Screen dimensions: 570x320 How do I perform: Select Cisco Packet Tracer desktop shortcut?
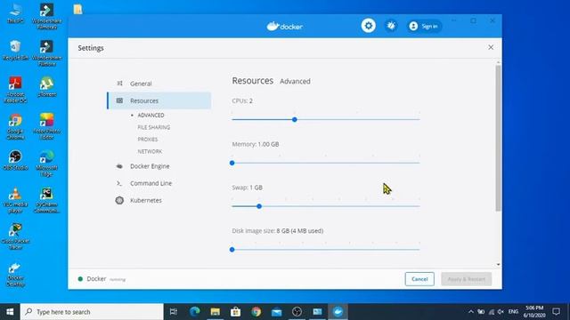coord(15,237)
